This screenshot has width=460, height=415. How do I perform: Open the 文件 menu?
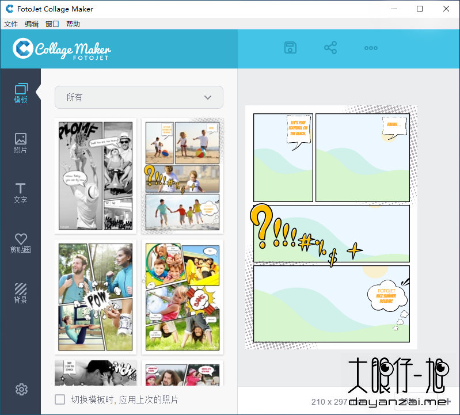click(11, 24)
